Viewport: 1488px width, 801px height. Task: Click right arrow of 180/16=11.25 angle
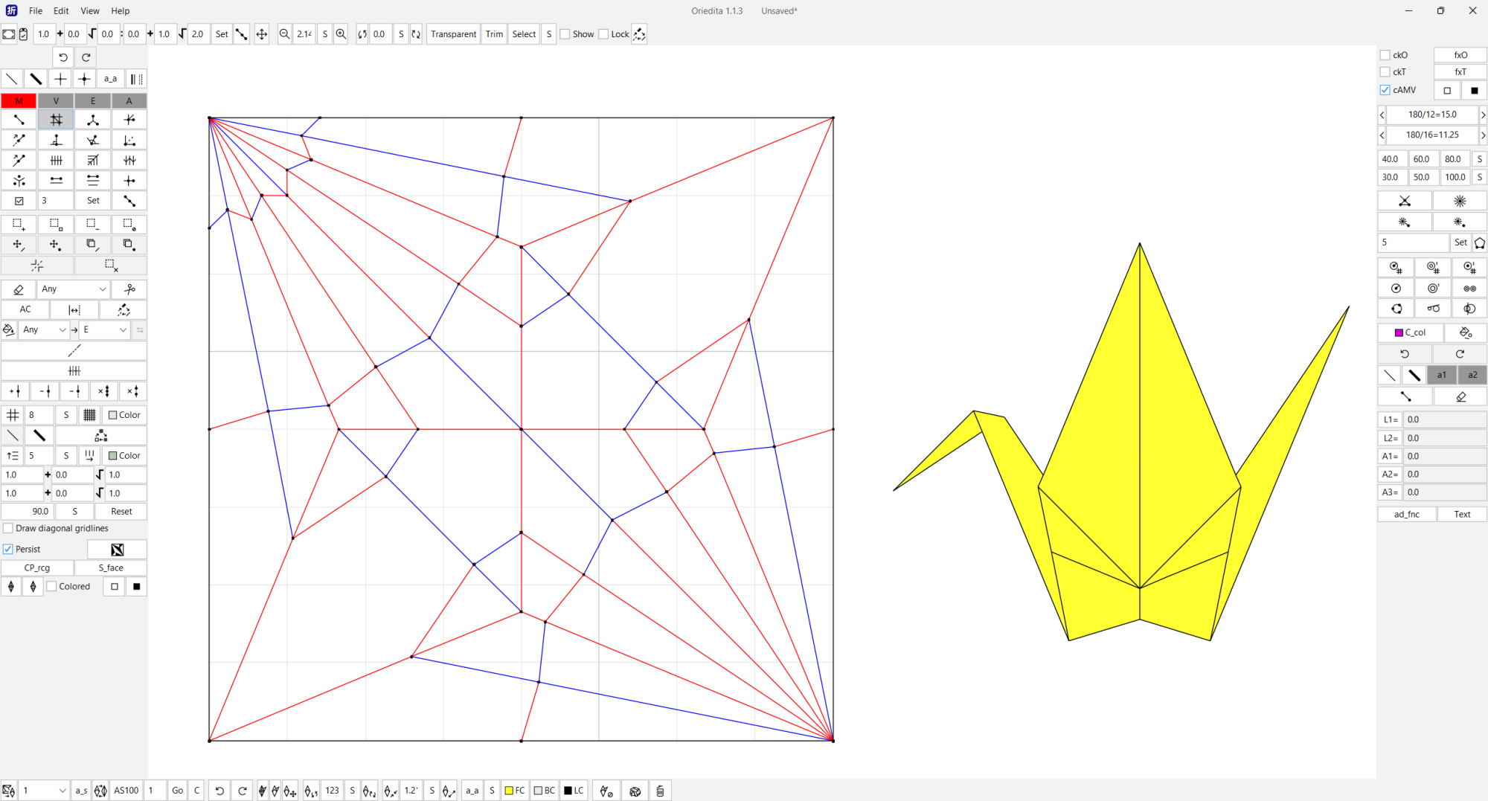pyautogui.click(x=1483, y=135)
